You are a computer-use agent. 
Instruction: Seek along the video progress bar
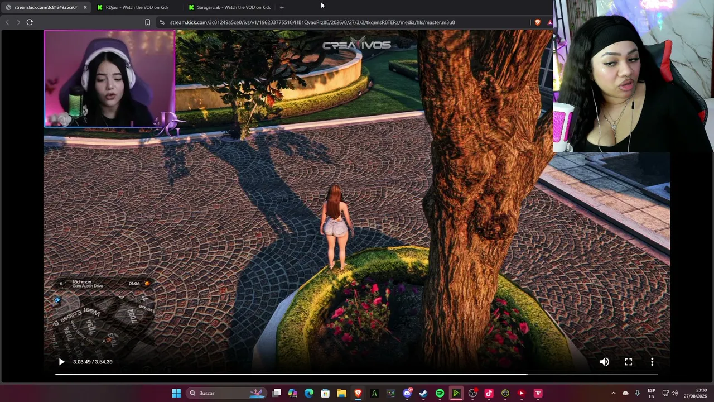click(x=357, y=374)
